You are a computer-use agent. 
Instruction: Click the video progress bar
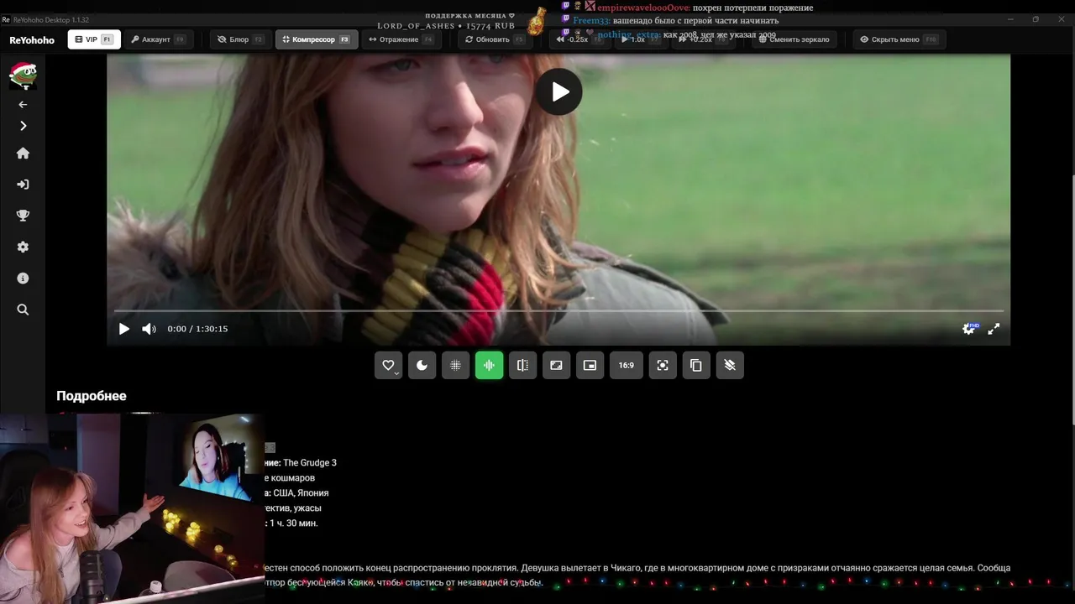click(558, 311)
